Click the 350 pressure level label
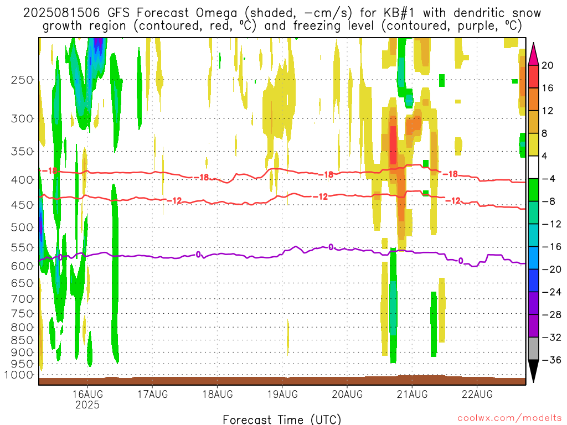The image size is (567, 425). click(x=22, y=152)
